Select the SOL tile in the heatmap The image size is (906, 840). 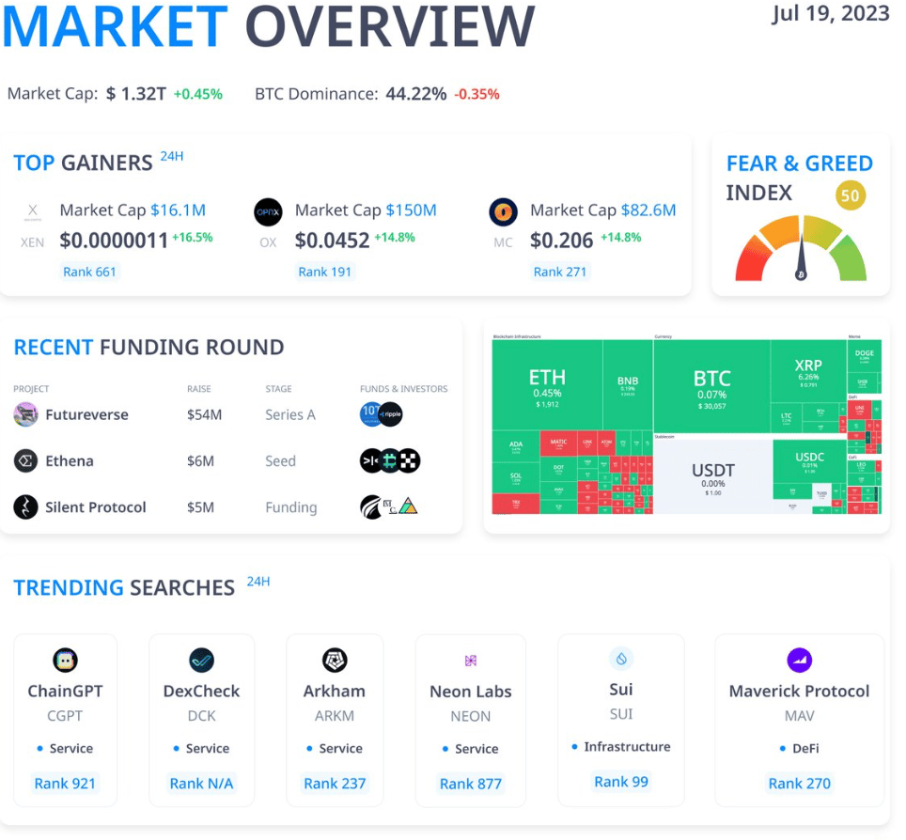(515, 477)
